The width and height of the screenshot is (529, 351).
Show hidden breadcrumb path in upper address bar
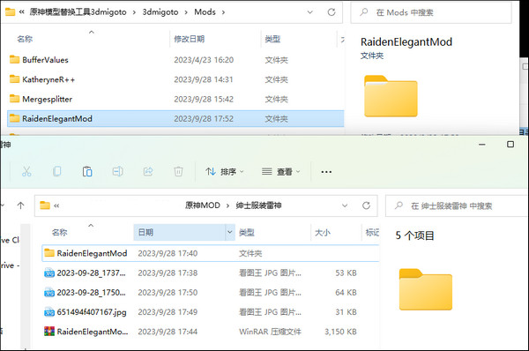21,12
